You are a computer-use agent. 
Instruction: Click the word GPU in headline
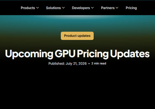point(65,53)
